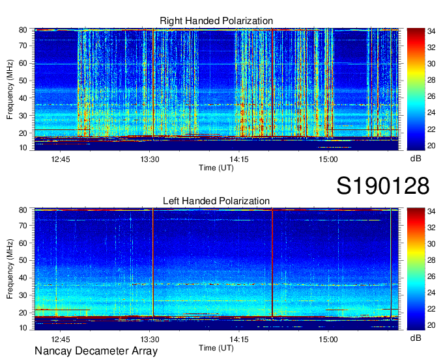
Task: Click 15:00 tick under left-handed plot
Action: pyautogui.click(x=328, y=339)
